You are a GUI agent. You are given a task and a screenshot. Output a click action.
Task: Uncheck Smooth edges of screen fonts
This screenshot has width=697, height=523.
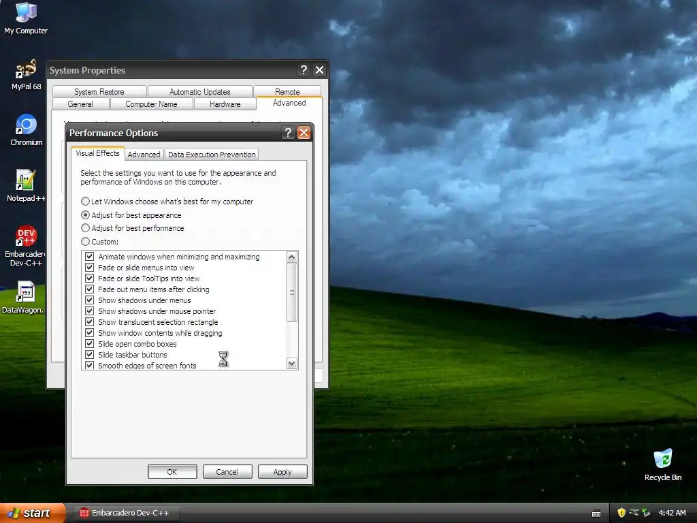click(89, 366)
